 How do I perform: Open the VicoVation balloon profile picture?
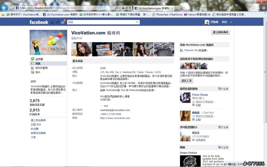coord(48,42)
